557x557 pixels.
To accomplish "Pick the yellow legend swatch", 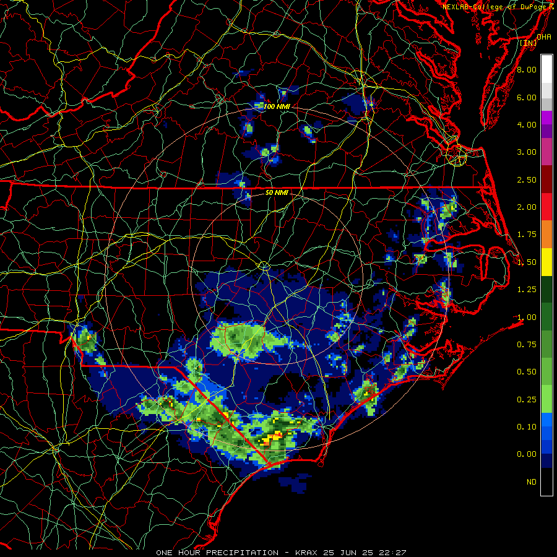I will pos(546,262).
